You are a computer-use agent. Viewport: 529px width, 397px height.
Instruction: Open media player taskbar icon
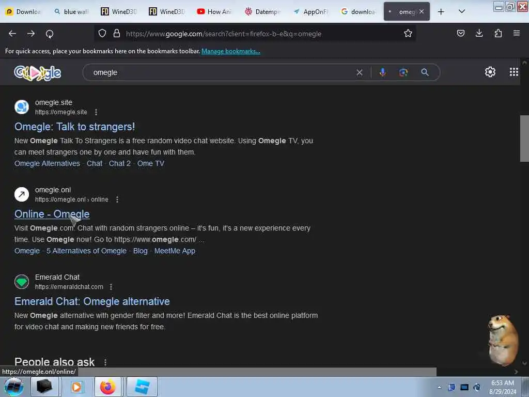point(76,387)
